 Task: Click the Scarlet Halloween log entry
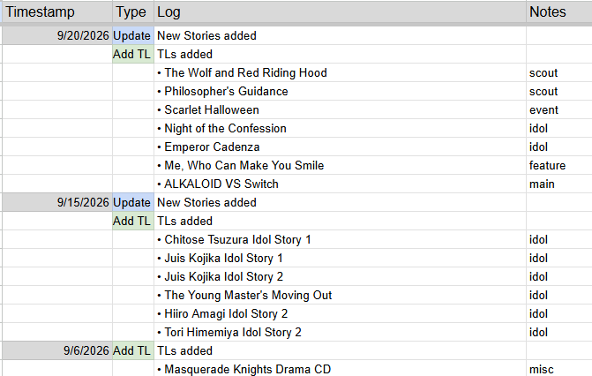tap(340, 109)
